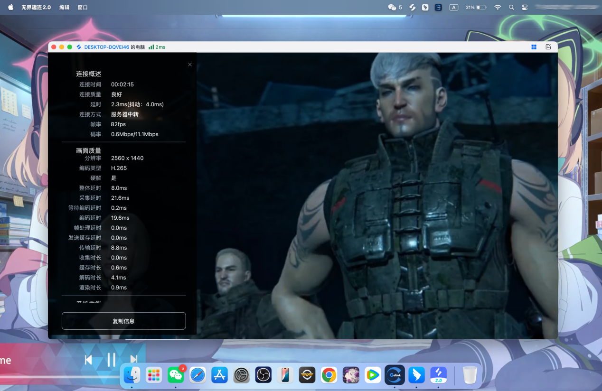
Task: Open Launchpad from the dock
Action: point(154,375)
